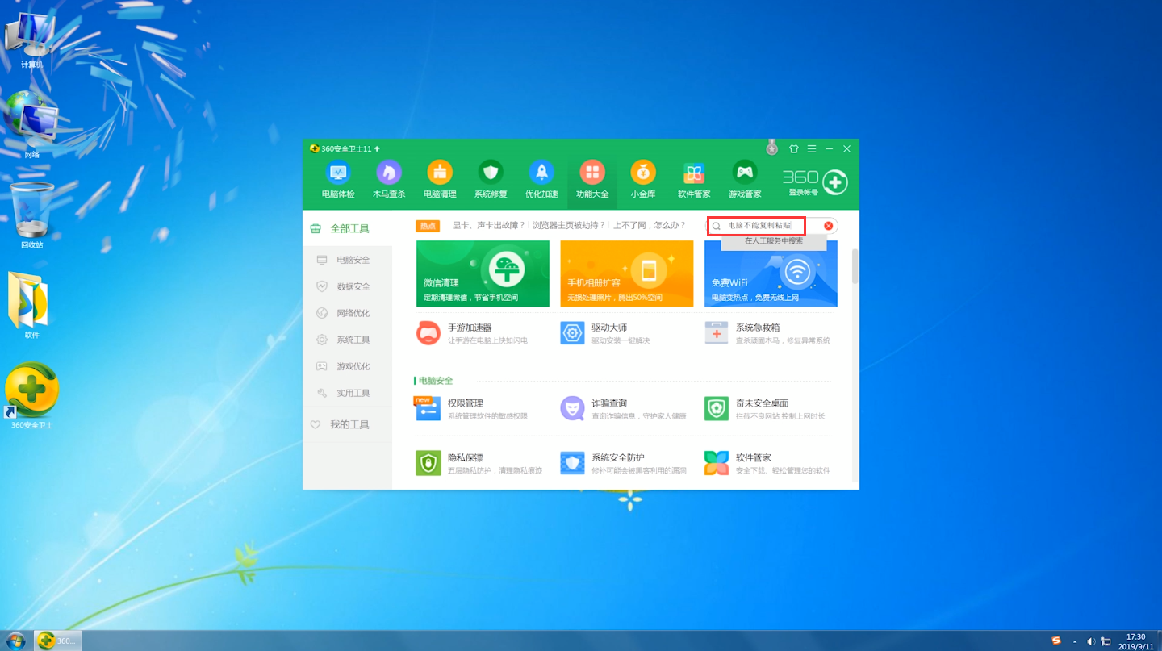Click the upgrade arrow beside 360安全卫士11
The height and width of the screenshot is (651, 1162).
coord(377,149)
